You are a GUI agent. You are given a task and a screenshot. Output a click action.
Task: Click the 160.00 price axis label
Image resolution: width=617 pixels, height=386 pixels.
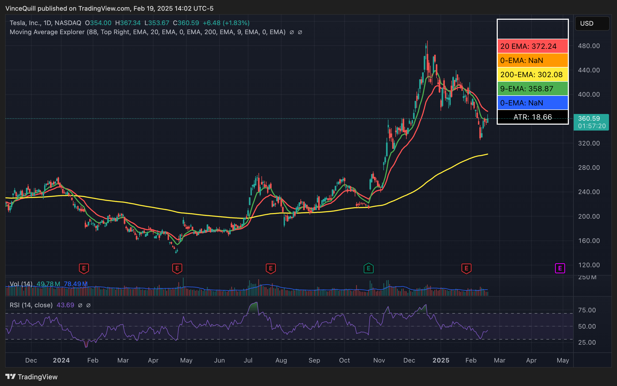point(589,241)
